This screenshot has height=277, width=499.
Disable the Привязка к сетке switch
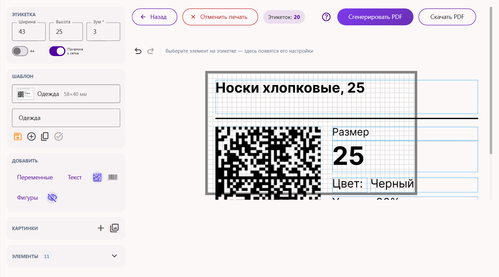(57, 51)
